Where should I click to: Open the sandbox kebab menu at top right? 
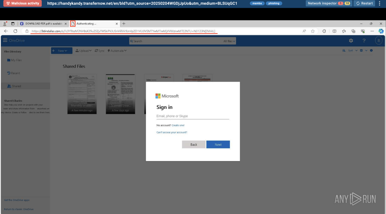(379, 3)
